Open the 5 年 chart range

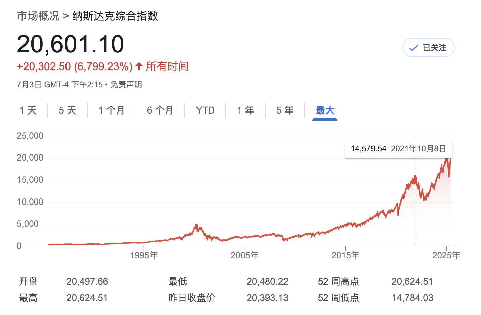click(x=285, y=110)
